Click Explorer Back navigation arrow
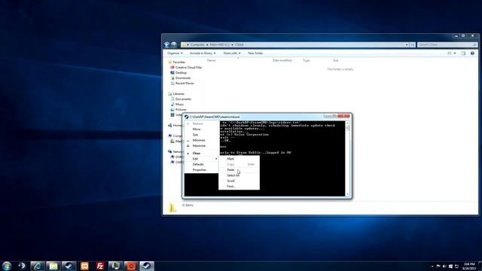The image size is (482, 271). point(167,44)
